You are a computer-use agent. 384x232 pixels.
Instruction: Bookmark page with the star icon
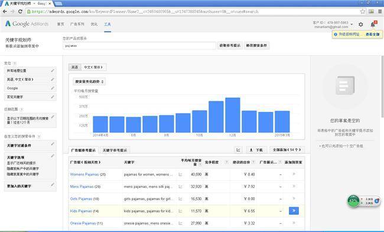point(363,11)
